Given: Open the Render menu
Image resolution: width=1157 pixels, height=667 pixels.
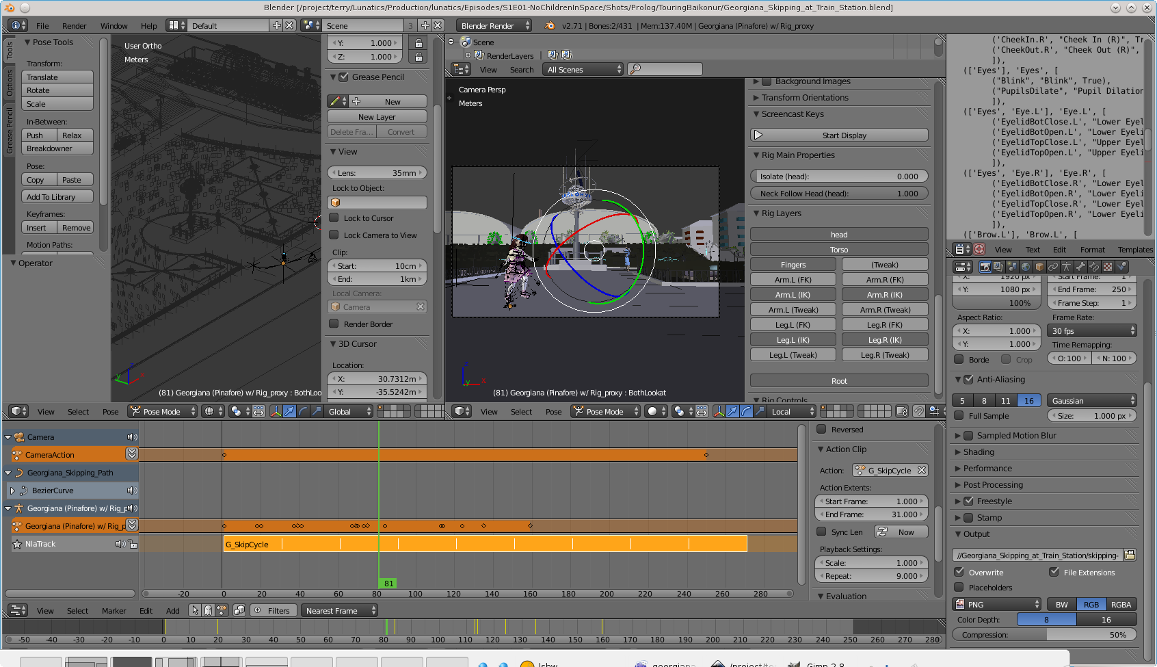Looking at the screenshot, I should pos(74,26).
